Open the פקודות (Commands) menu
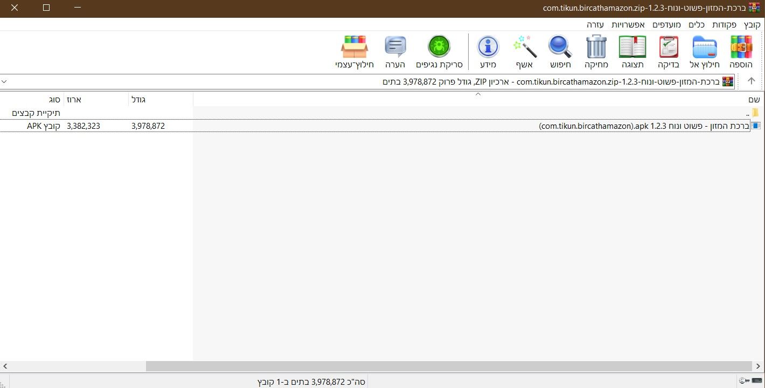This screenshot has height=388, width=765. (725, 25)
